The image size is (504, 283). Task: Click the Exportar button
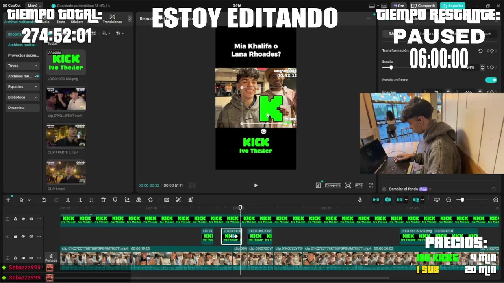[452, 6]
